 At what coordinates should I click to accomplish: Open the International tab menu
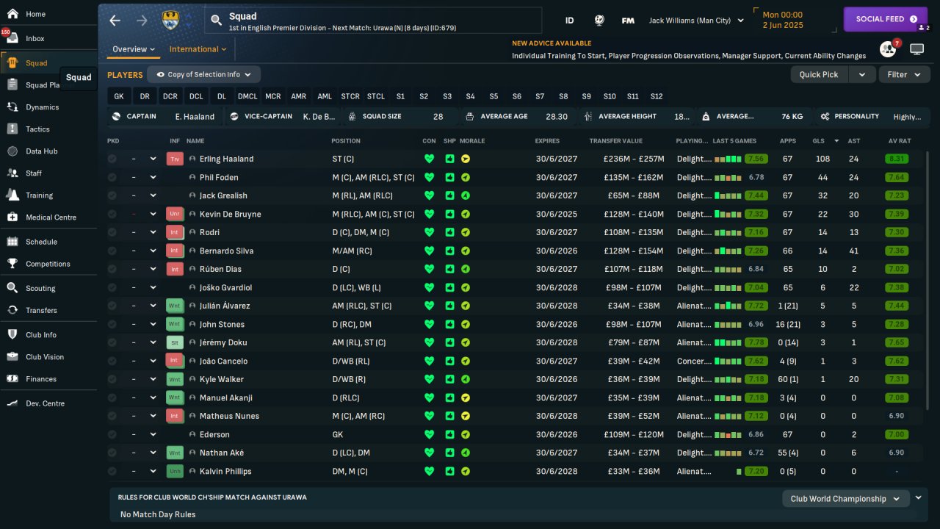198,49
